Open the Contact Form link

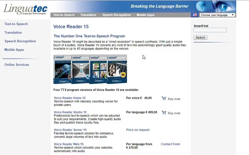point(170,144)
